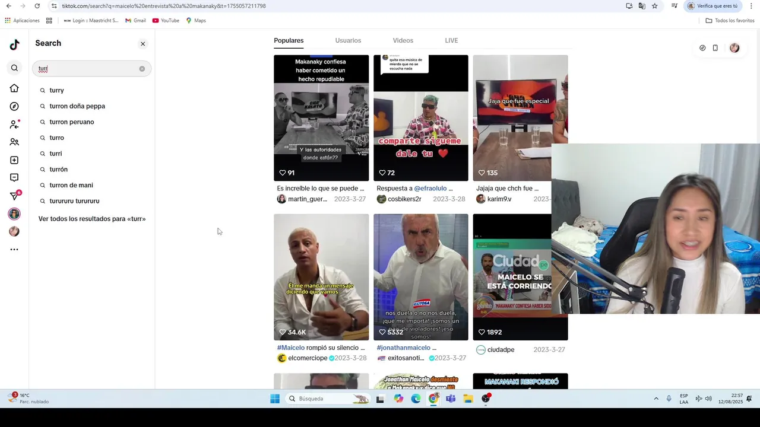Click the #jonathanmaicelo hashtag link

(x=404, y=348)
